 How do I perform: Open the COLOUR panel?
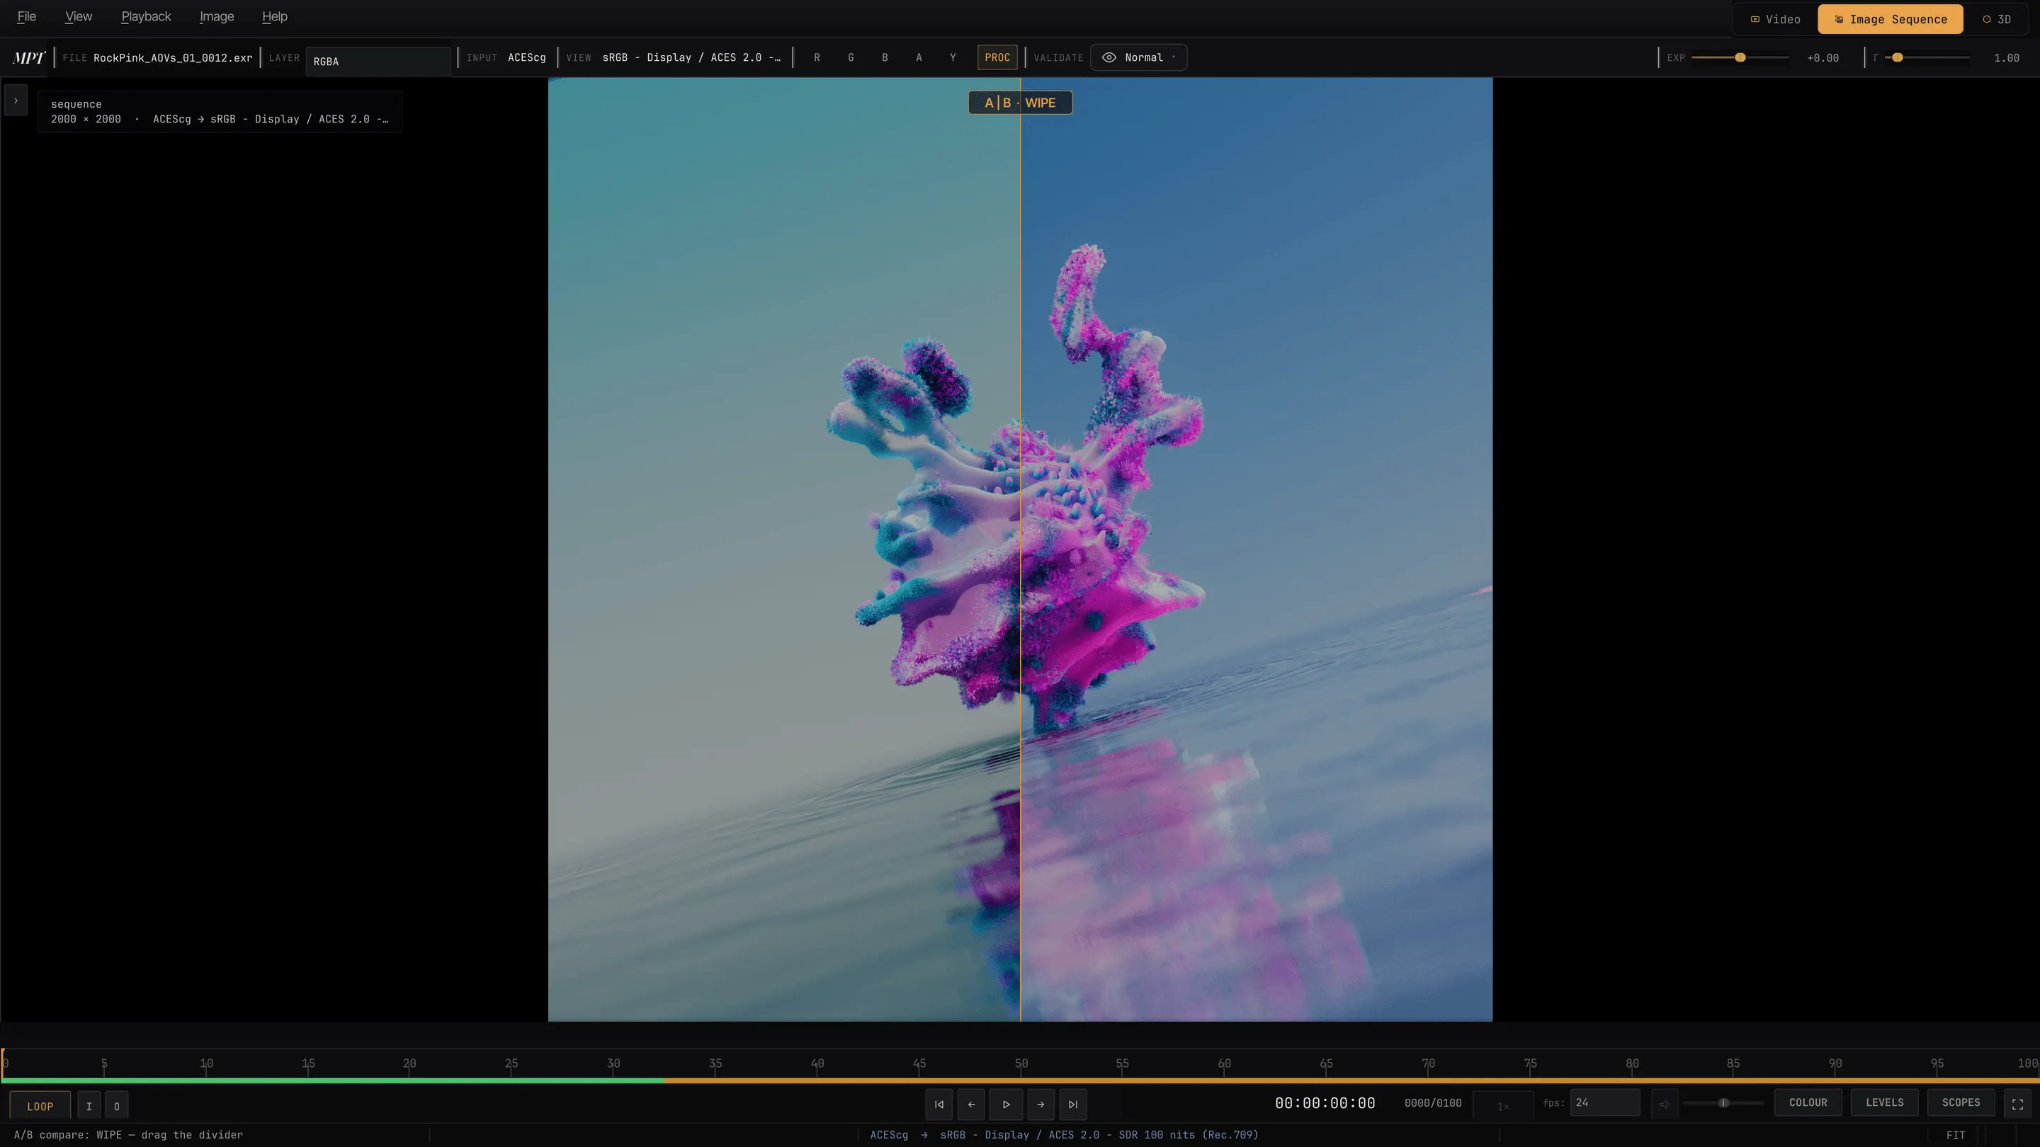[x=1808, y=1102]
